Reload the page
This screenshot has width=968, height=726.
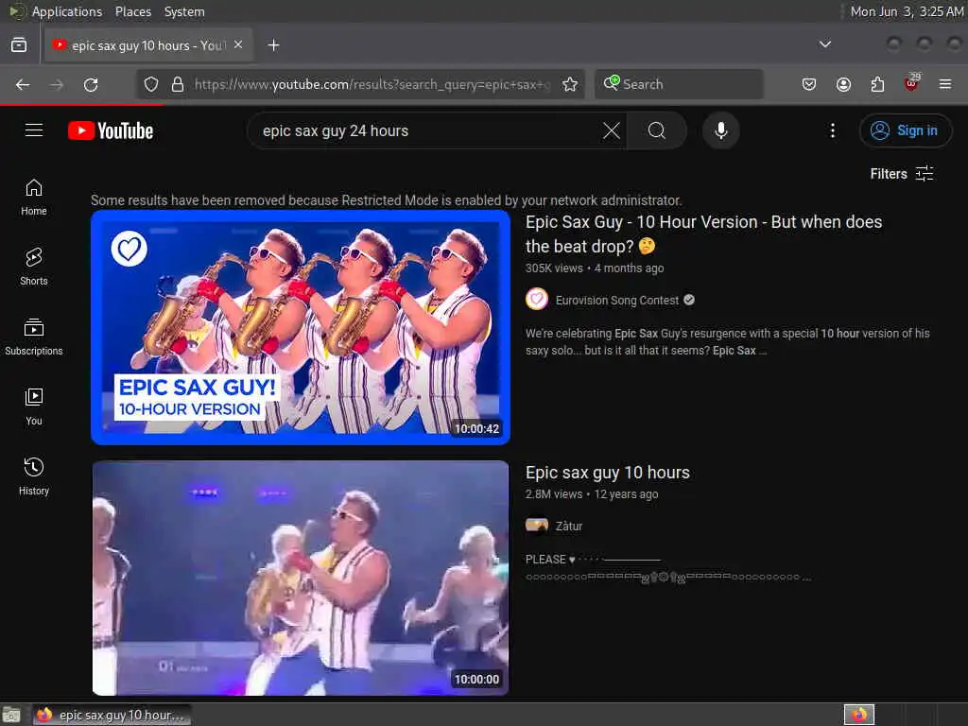(91, 84)
